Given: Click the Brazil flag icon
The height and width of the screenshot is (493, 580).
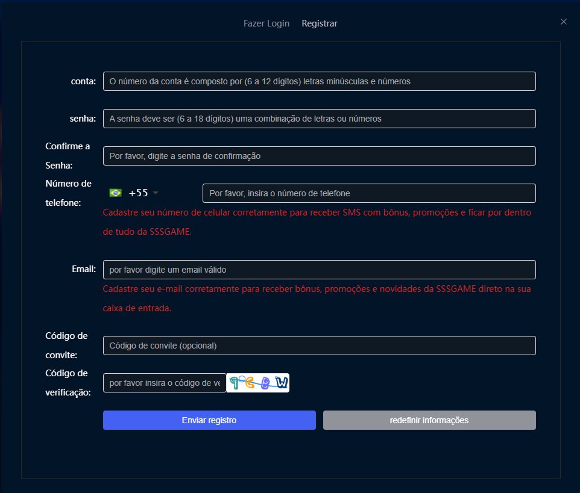Looking at the screenshot, I should (x=115, y=193).
